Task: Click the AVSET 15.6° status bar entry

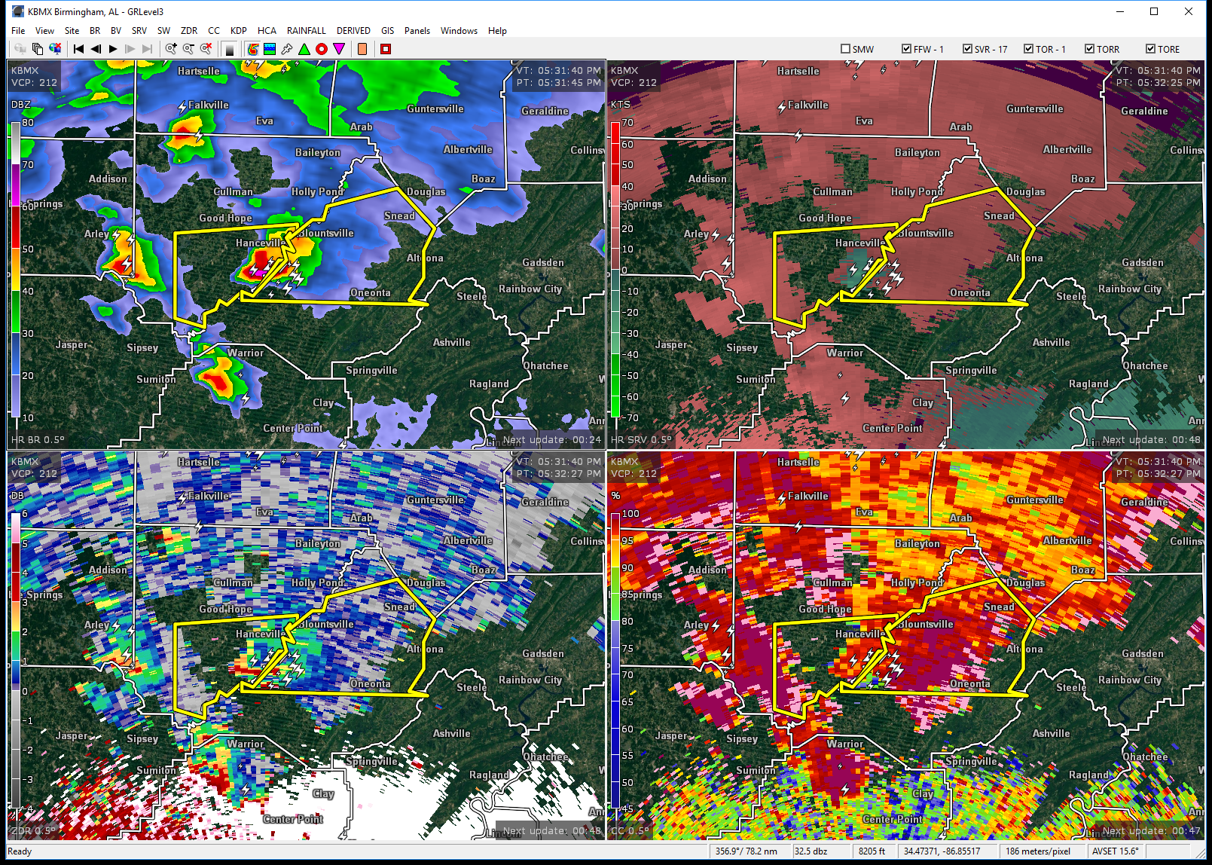Action: pyautogui.click(x=1116, y=851)
